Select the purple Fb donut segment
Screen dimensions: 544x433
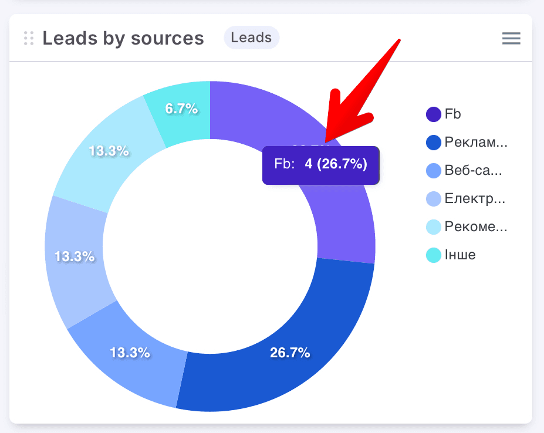(346, 217)
